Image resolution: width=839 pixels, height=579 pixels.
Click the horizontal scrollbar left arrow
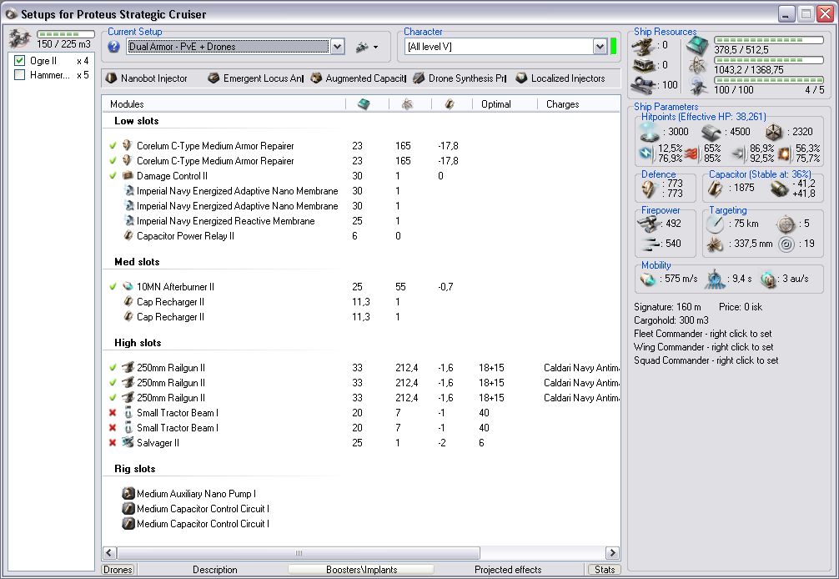tap(110, 553)
